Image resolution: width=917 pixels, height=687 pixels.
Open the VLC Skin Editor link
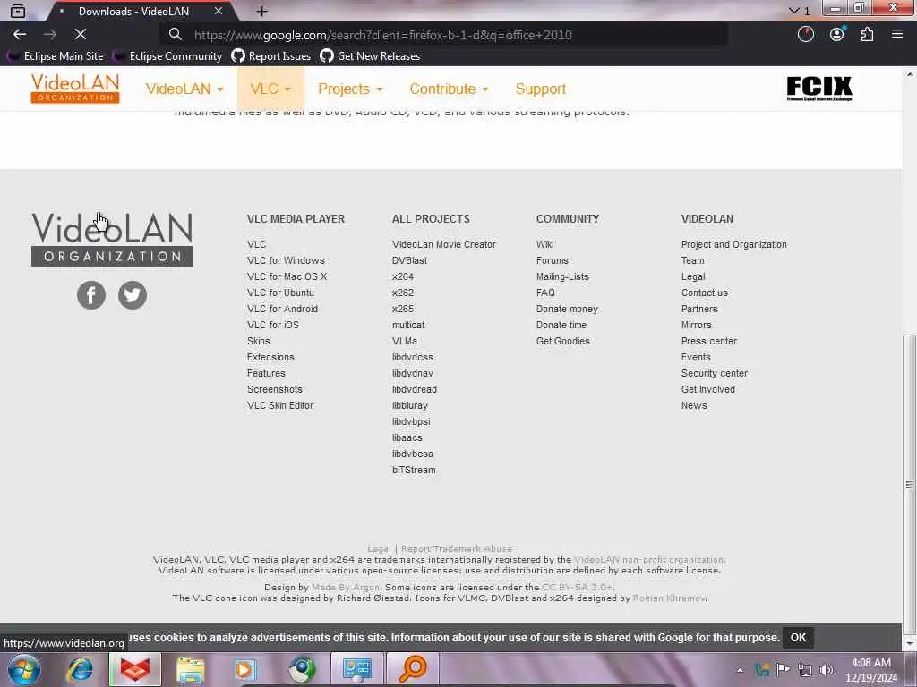point(280,405)
